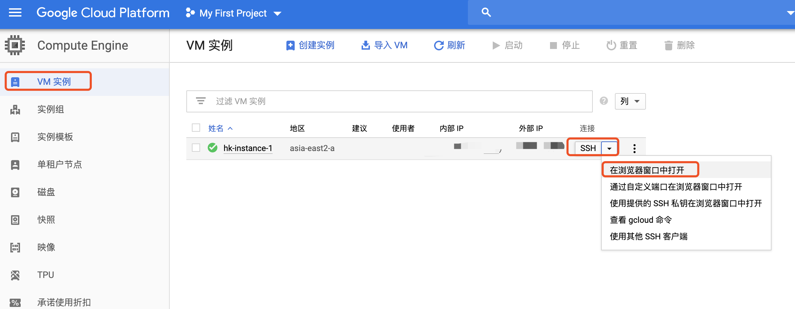
Task: Click the 导入 VM button label
Action: click(391, 45)
